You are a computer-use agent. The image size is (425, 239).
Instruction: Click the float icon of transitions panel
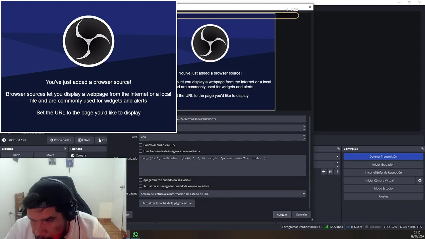coord(338,149)
